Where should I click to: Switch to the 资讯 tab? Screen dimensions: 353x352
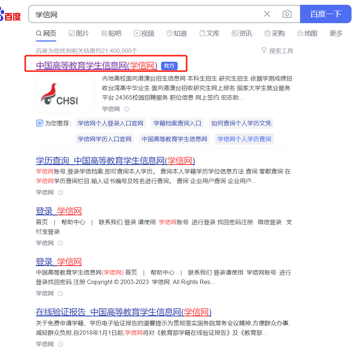pos(242,33)
